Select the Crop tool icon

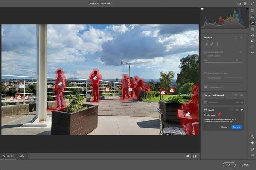click(x=253, y=17)
